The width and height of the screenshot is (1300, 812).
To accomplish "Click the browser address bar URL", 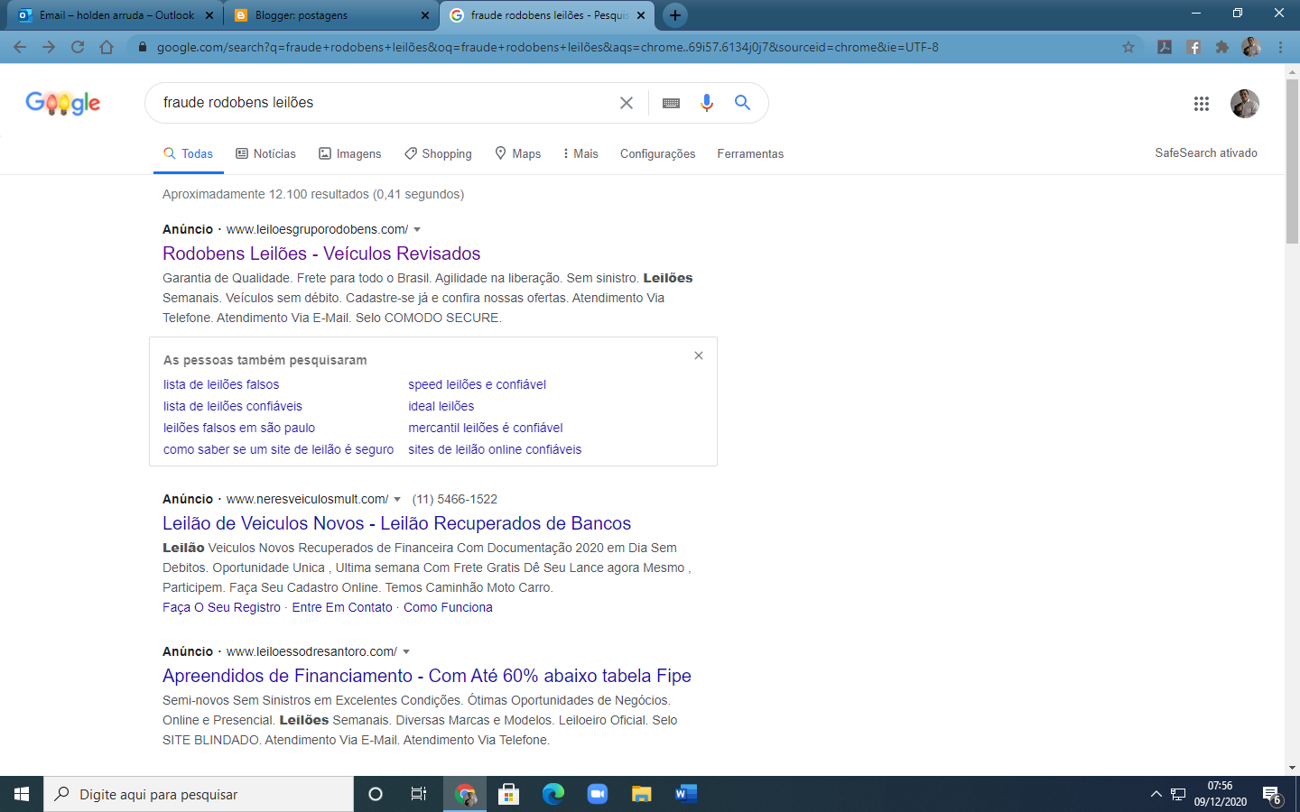I will (547, 47).
